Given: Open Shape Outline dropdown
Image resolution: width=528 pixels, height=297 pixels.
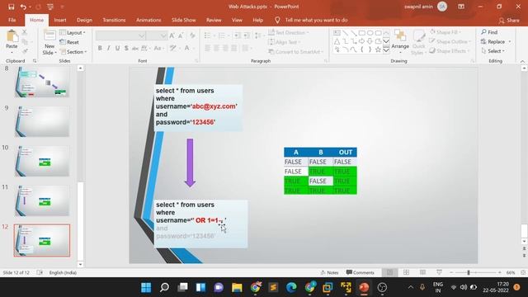Looking at the screenshot, I should 449,41.
